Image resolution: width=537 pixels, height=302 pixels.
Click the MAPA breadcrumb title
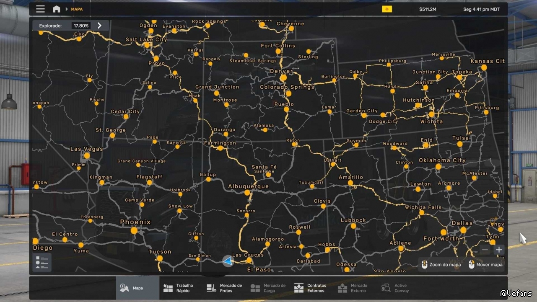pyautogui.click(x=77, y=9)
